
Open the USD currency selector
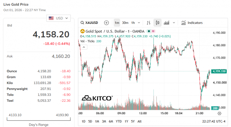coord(58,18)
